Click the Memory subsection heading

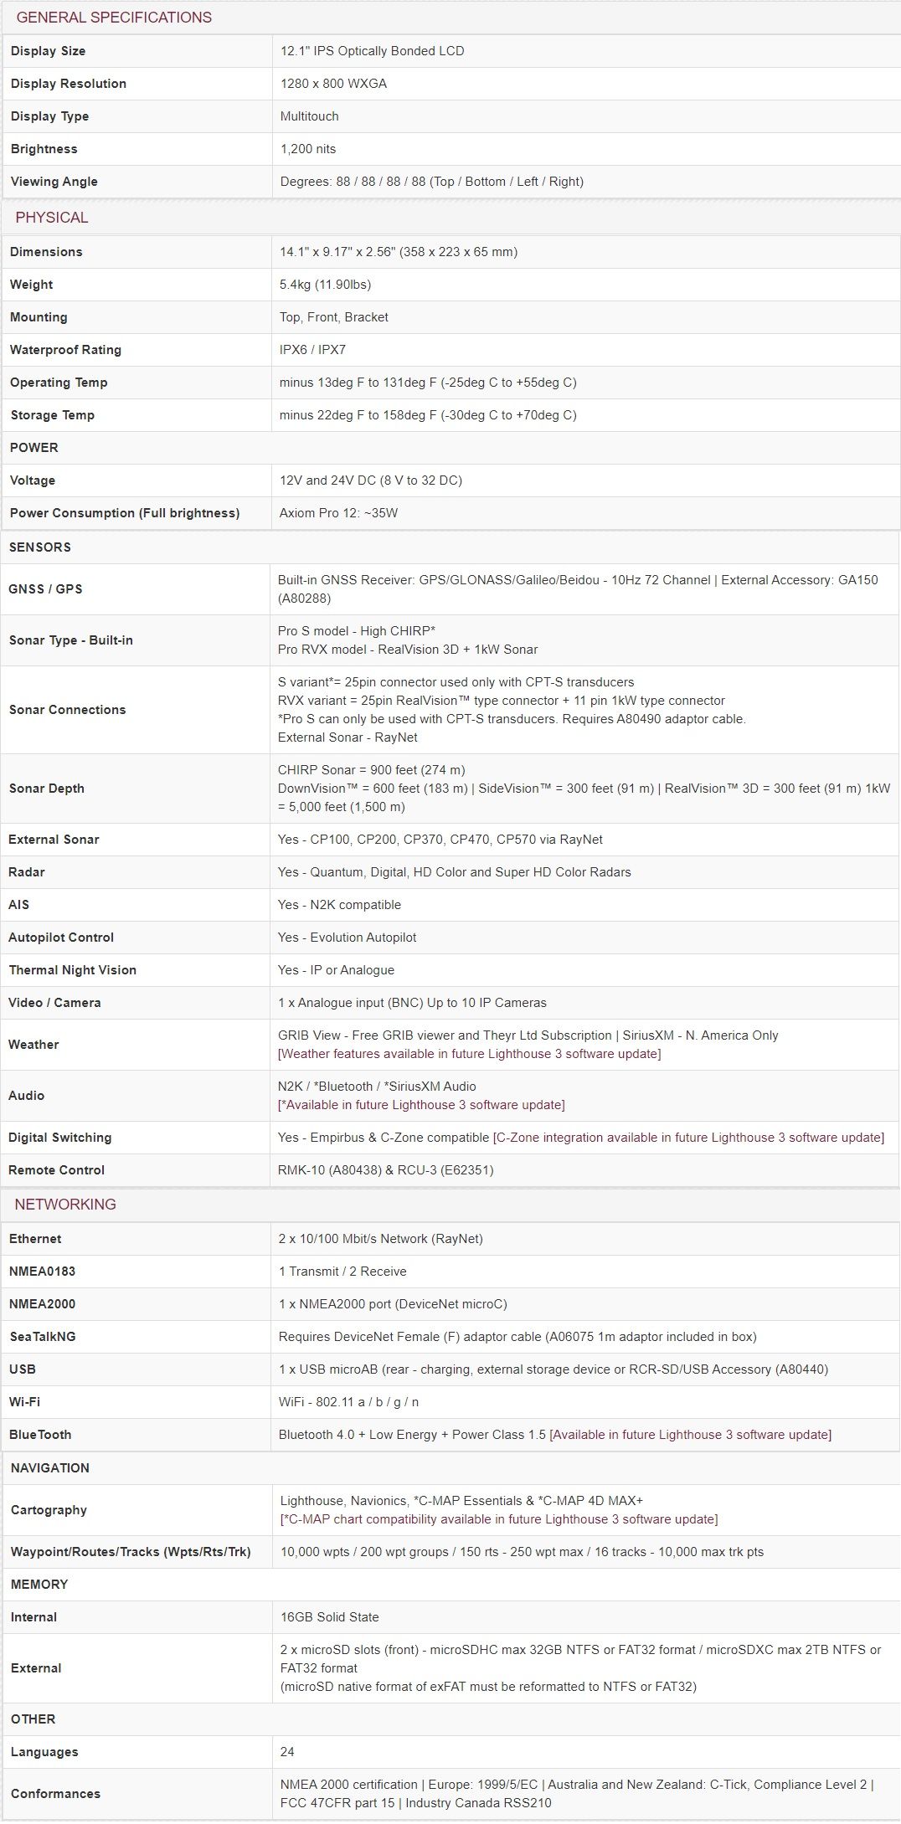tap(39, 1585)
